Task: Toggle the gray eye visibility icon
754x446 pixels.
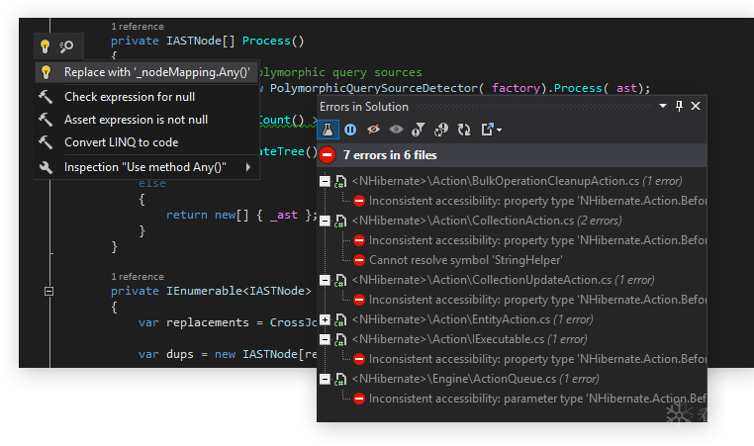Action: tap(396, 129)
